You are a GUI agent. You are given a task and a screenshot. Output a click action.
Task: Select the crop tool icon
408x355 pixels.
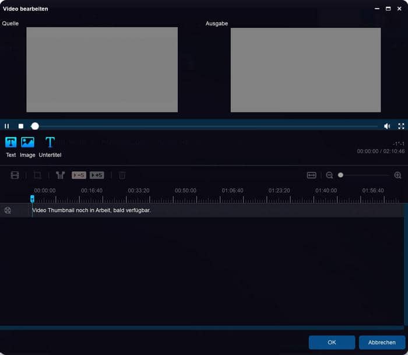pyautogui.click(x=37, y=175)
